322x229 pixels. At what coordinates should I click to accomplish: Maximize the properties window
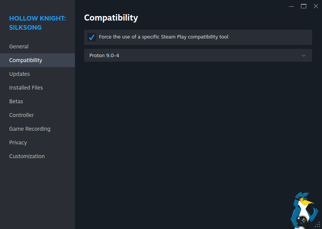click(304, 6)
